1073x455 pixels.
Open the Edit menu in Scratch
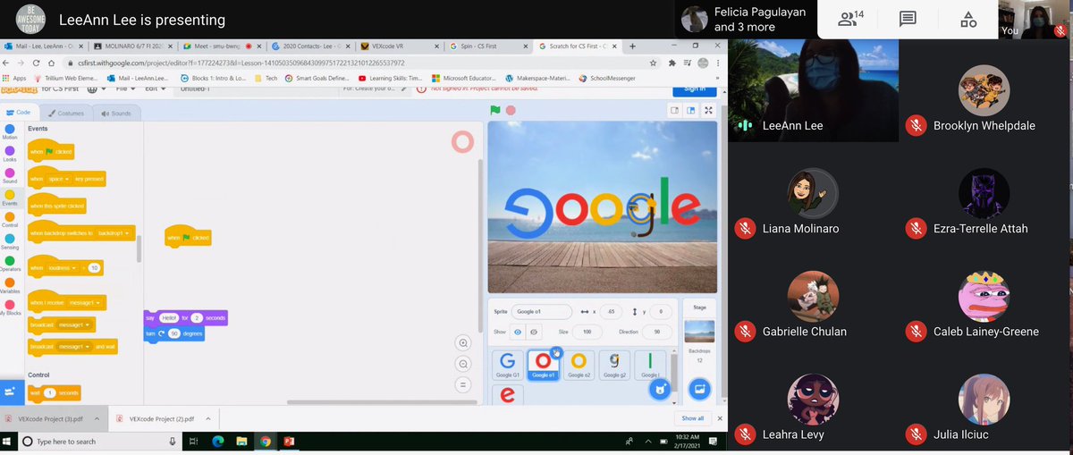(155, 88)
